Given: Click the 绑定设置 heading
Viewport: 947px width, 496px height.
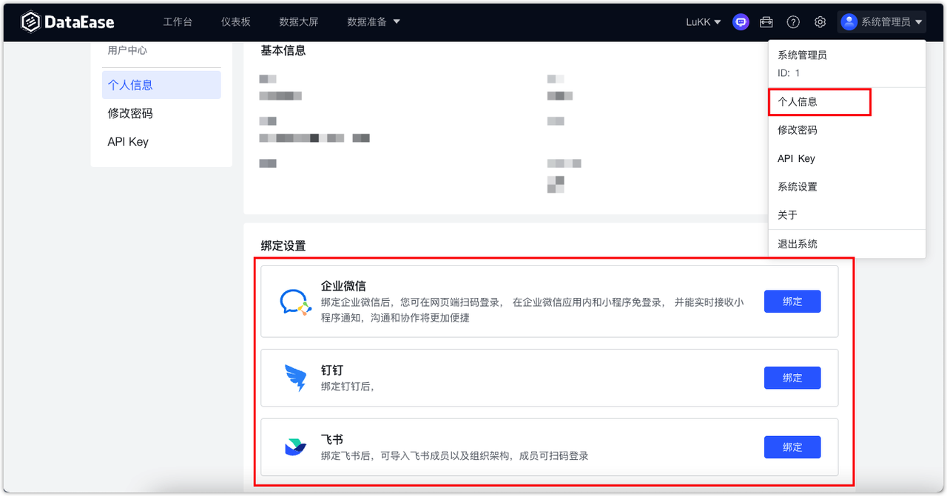Looking at the screenshot, I should tap(283, 246).
